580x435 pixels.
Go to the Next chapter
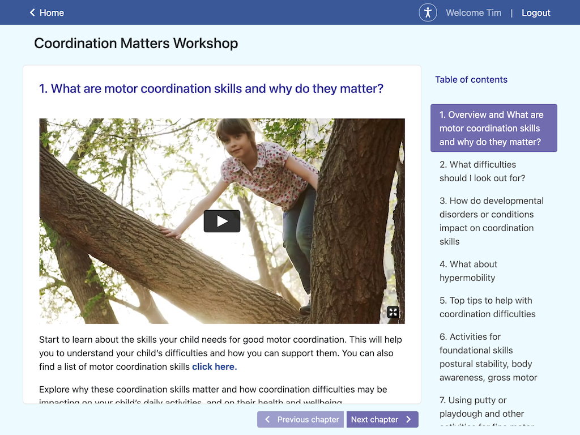point(382,420)
